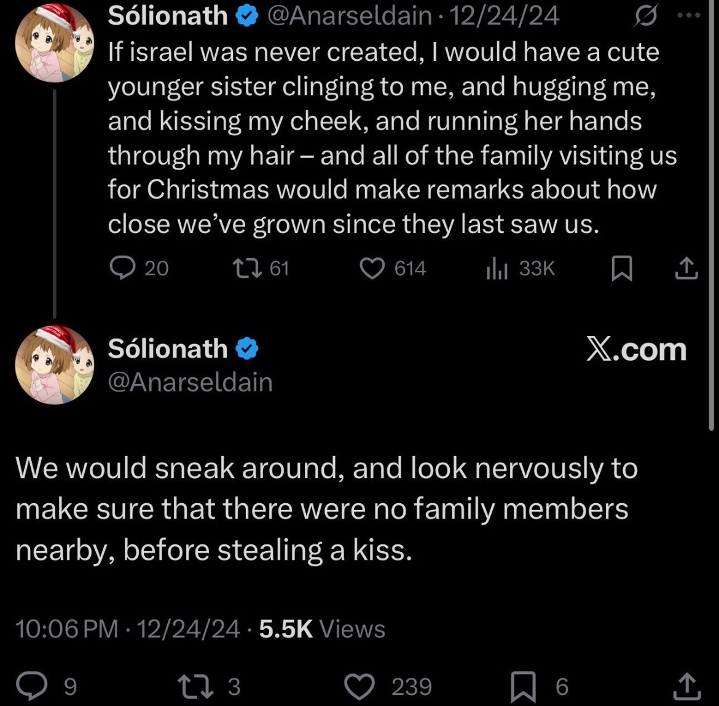Open the @Anarseldain handle in lower post

coord(191,382)
